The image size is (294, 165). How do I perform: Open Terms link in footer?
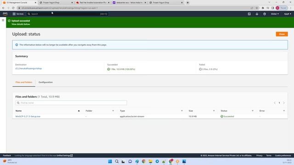269,155
